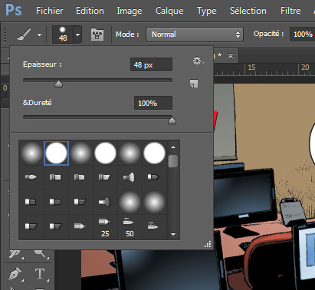Select the airbrush tip preset labeled 25
The image size is (315, 290).
pyautogui.click(x=105, y=227)
